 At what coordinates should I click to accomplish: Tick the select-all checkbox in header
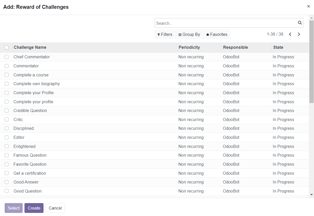click(7, 47)
